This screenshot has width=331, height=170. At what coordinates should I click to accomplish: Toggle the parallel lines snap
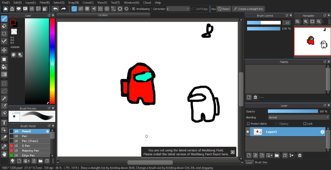[x=80, y=9]
